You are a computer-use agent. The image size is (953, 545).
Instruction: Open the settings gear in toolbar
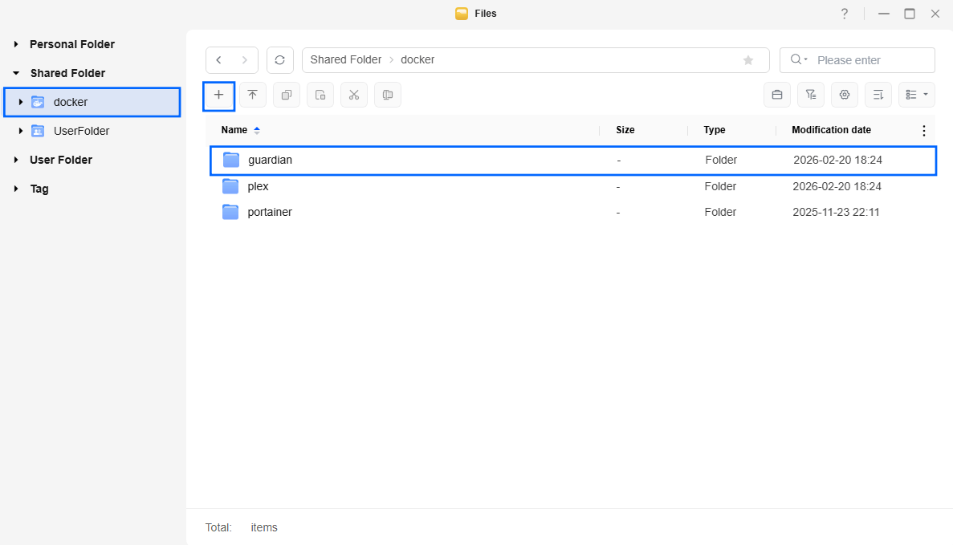(x=844, y=95)
